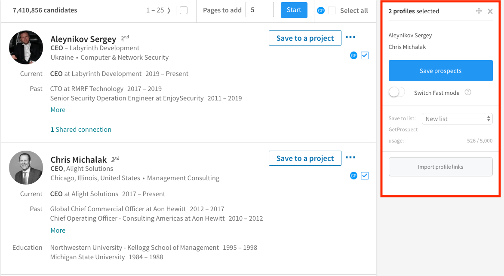Screen dimensions: 504x276
Task: Open the Save to list dropdown
Action: click(457, 119)
